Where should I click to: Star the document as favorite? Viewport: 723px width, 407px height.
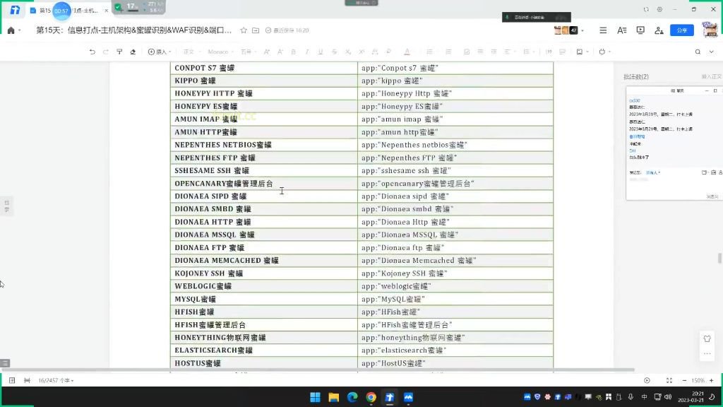coord(244,30)
